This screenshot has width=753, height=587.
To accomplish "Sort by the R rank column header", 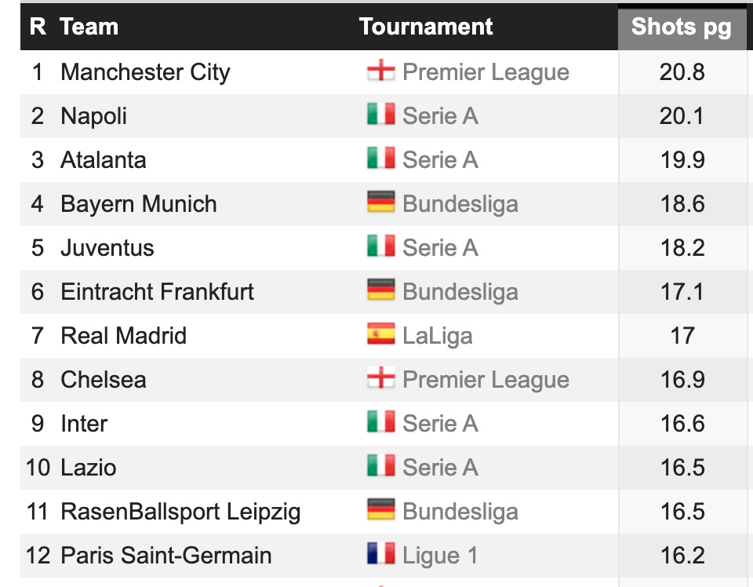I will tap(38, 27).
